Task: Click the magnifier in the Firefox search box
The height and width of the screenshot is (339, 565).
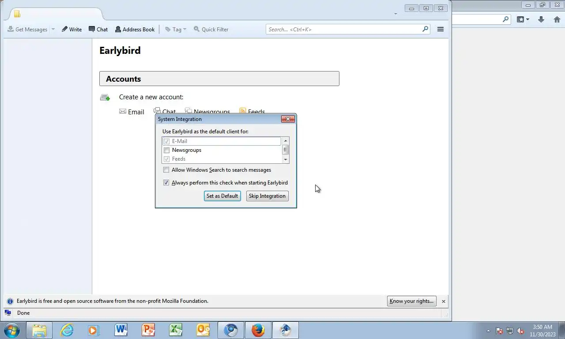Action: (506, 19)
